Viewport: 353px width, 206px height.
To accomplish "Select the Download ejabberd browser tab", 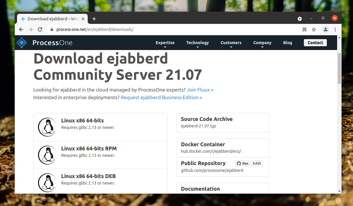I will point(51,19).
